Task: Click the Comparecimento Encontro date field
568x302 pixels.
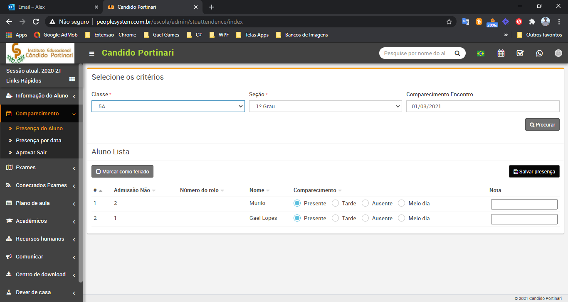Action: (x=482, y=106)
